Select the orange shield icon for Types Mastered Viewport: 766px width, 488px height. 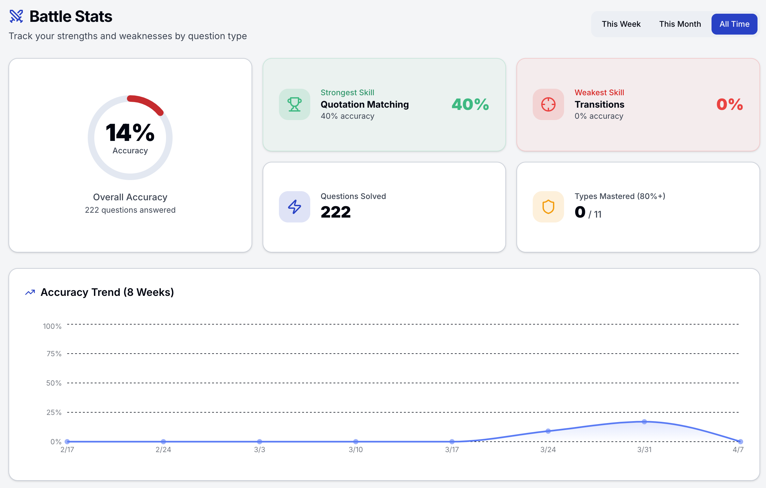coord(548,207)
